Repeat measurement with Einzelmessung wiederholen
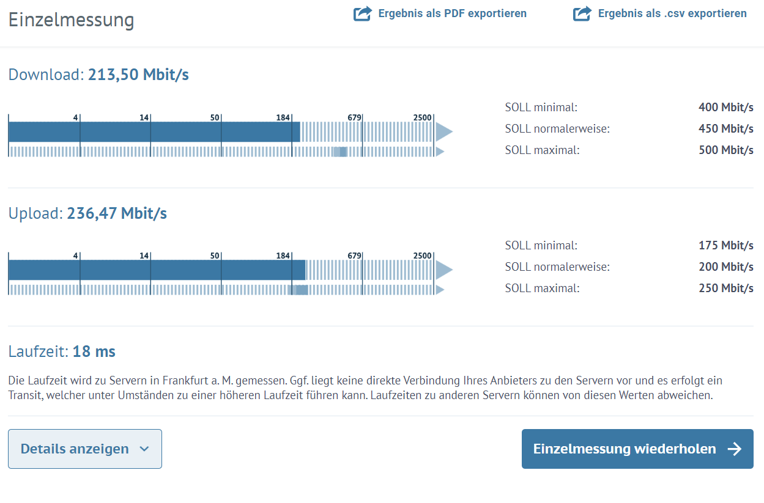Viewport: 764px width, 503px height. coord(637,449)
